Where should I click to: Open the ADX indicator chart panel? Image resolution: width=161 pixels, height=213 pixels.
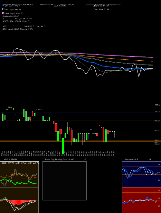(19, 174)
